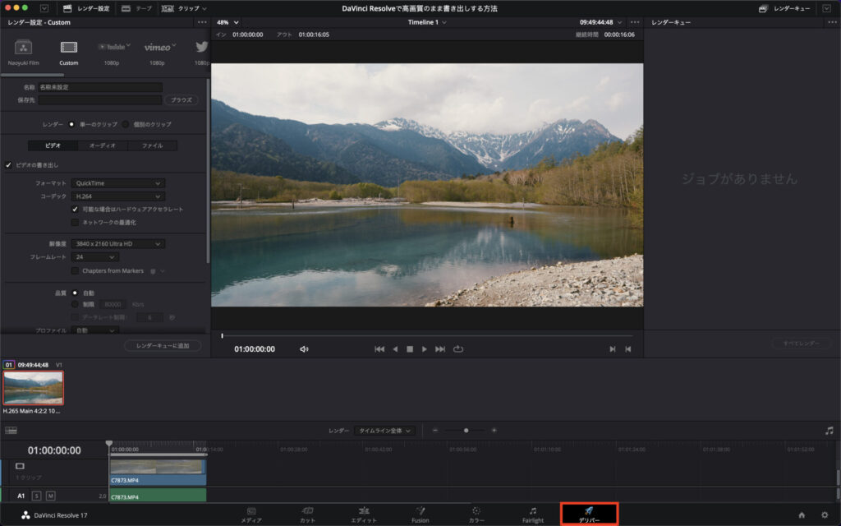Open project settings gear icon
Image resolution: width=841 pixels, height=526 pixels.
click(x=825, y=515)
